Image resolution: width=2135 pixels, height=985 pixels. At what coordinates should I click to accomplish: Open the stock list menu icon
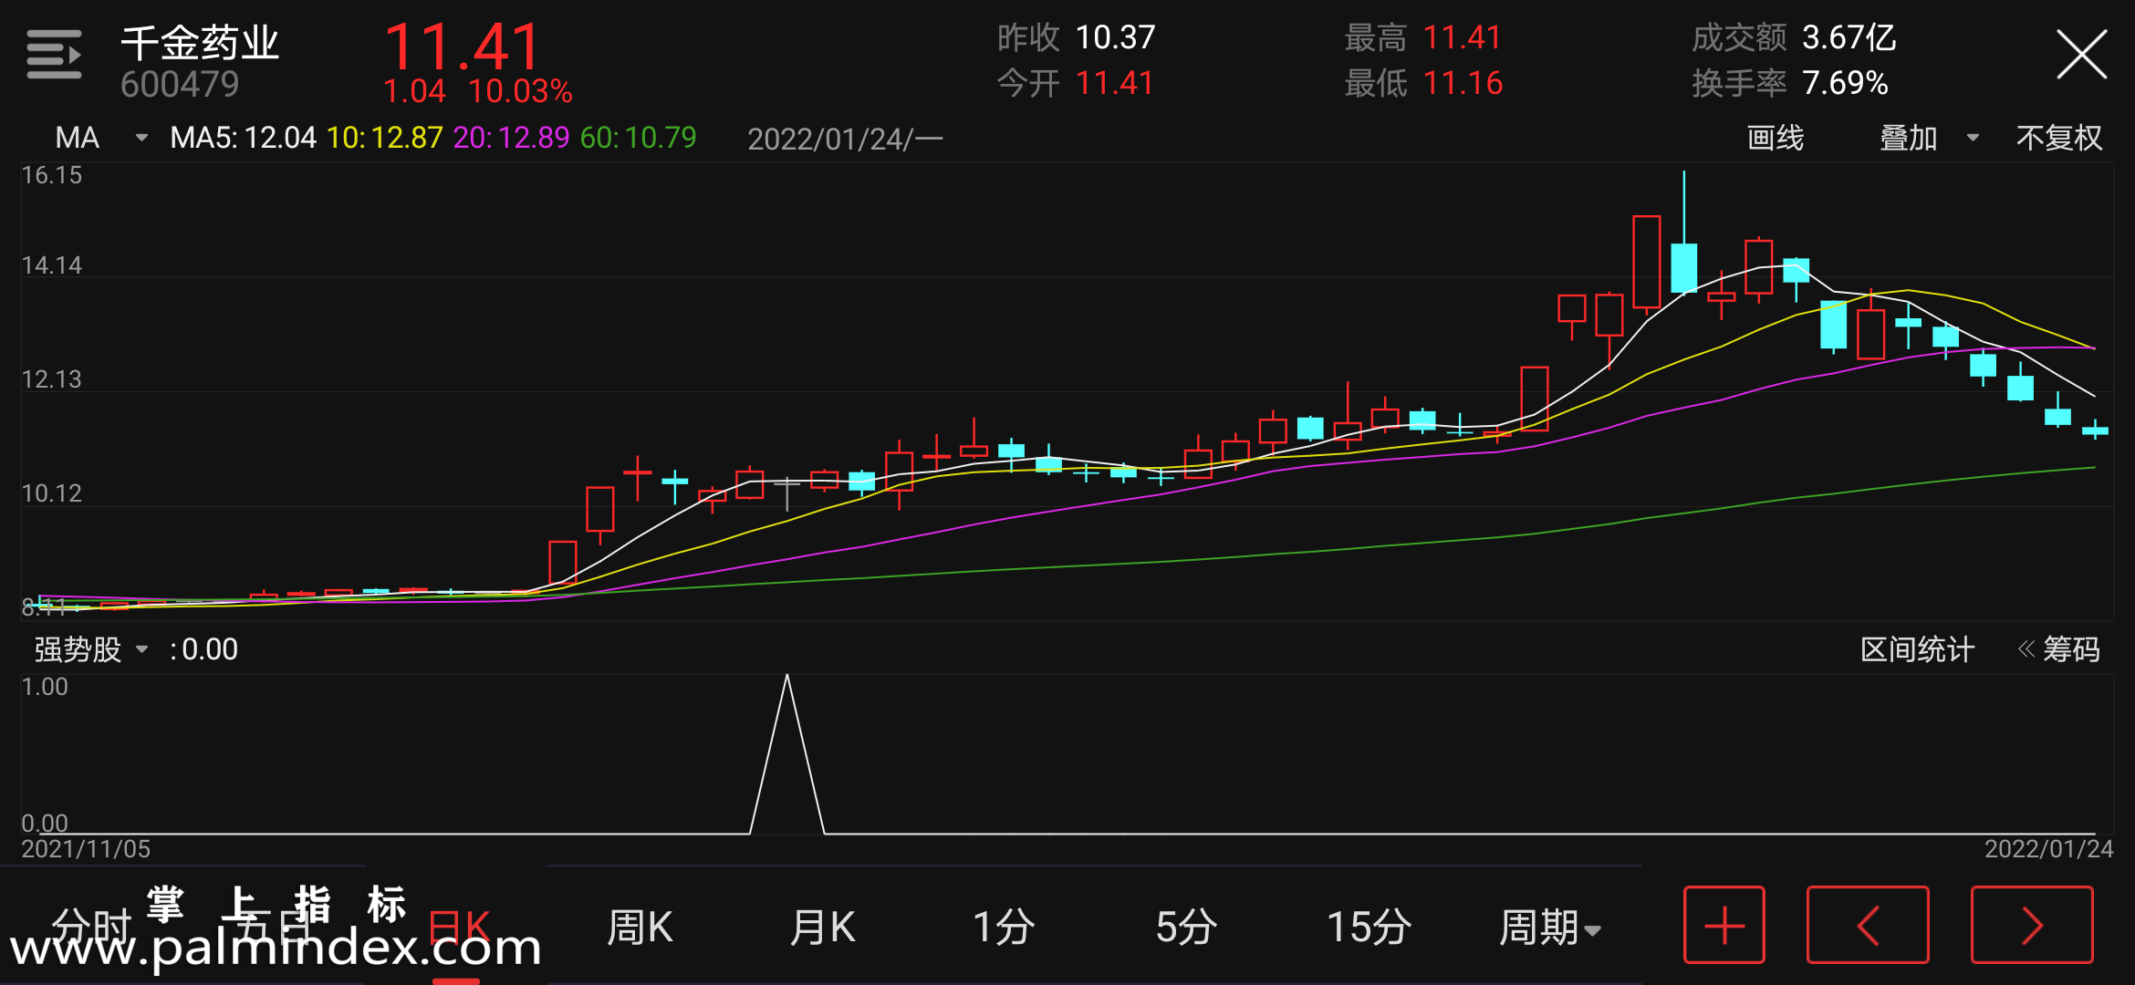click(x=54, y=55)
